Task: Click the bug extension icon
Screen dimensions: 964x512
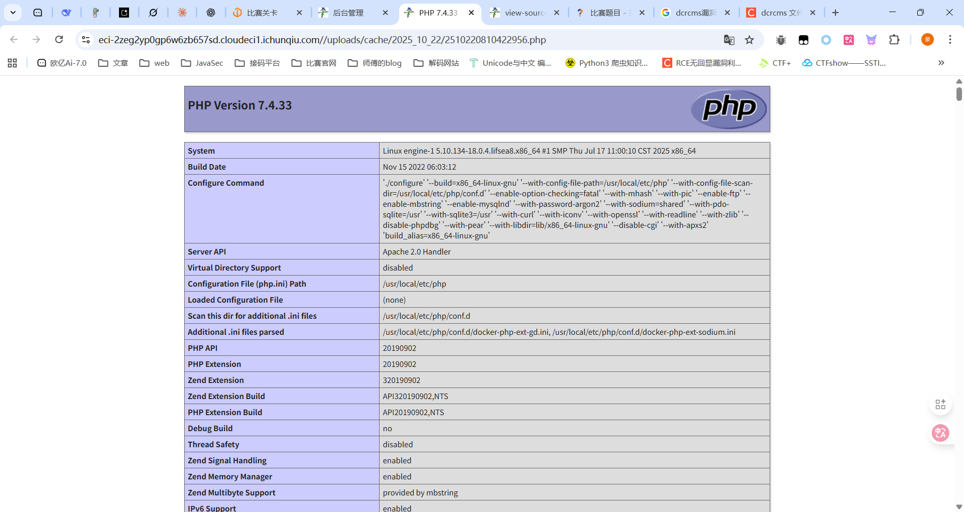Action: (781, 40)
